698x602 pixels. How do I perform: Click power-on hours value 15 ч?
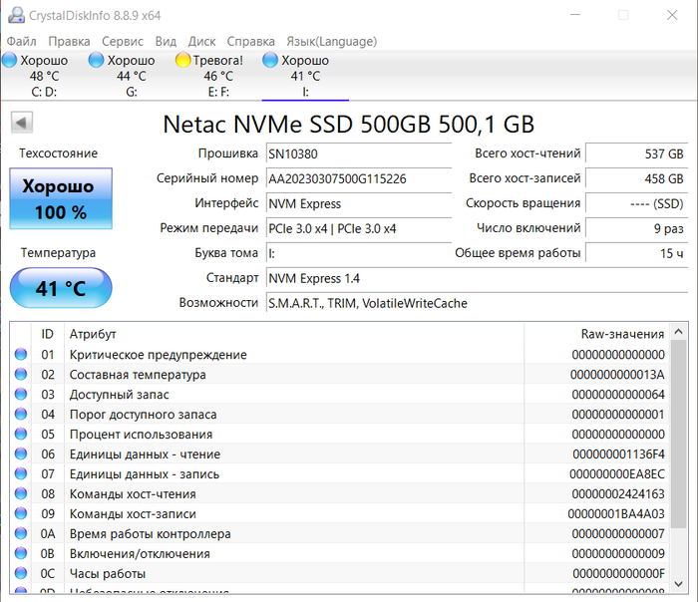tap(636, 253)
